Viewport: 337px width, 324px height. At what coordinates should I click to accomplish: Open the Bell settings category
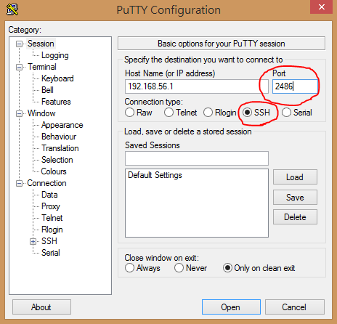pos(47,90)
